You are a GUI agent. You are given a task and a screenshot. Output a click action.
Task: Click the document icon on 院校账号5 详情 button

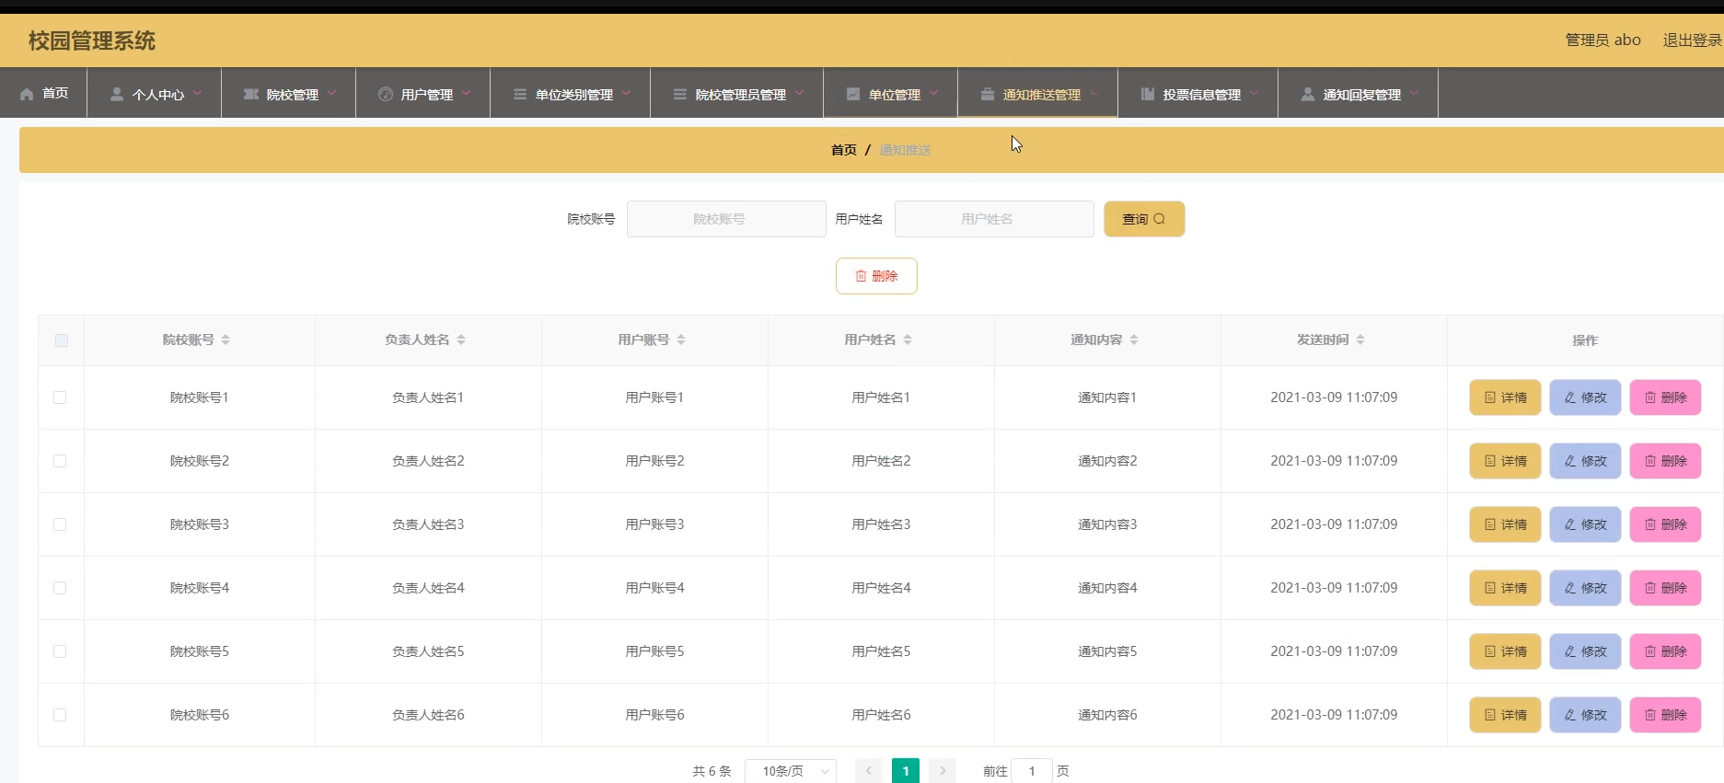pyautogui.click(x=1490, y=651)
